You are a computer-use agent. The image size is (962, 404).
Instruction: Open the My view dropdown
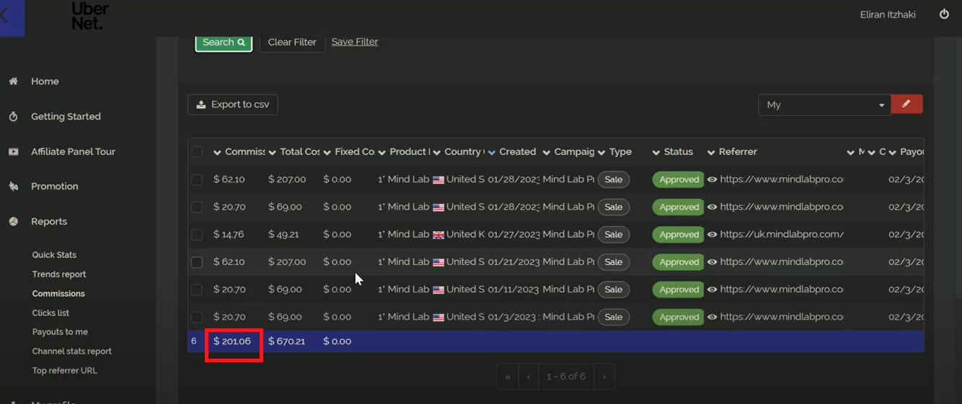825,104
